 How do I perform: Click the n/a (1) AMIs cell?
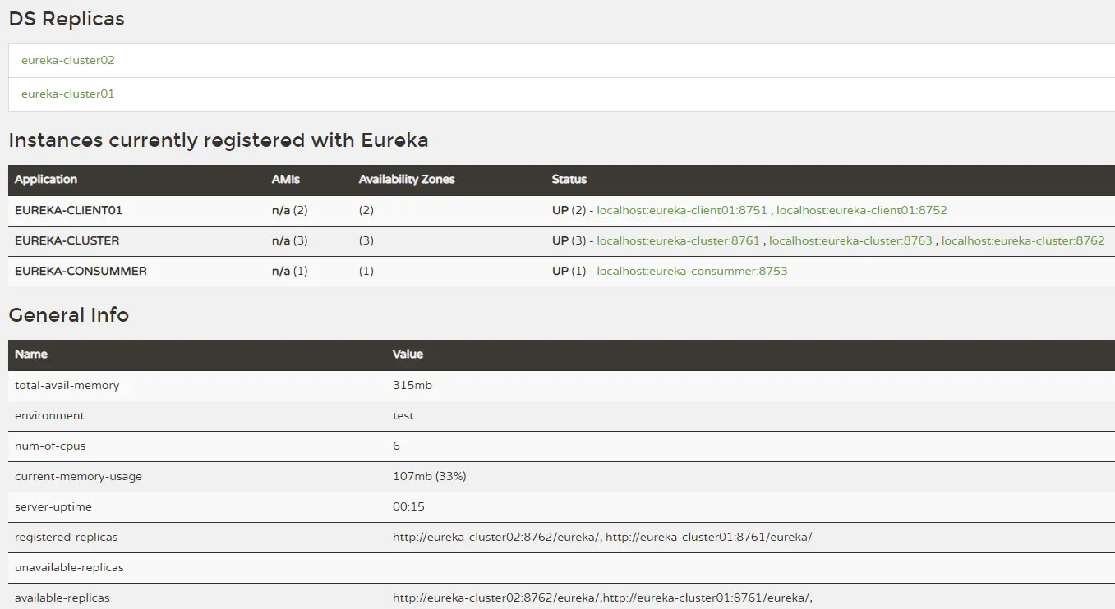coord(290,271)
